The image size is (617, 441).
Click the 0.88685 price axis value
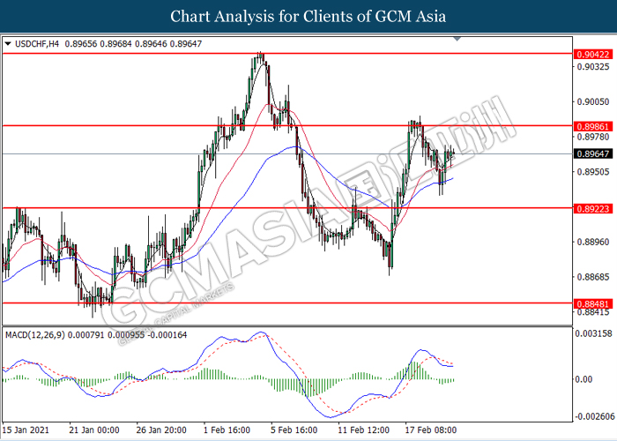point(593,277)
